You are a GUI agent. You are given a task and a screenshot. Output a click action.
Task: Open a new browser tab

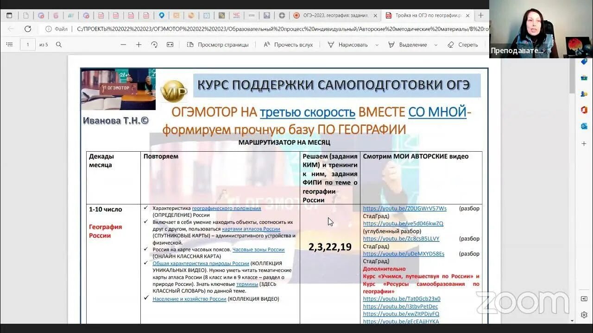click(481, 15)
